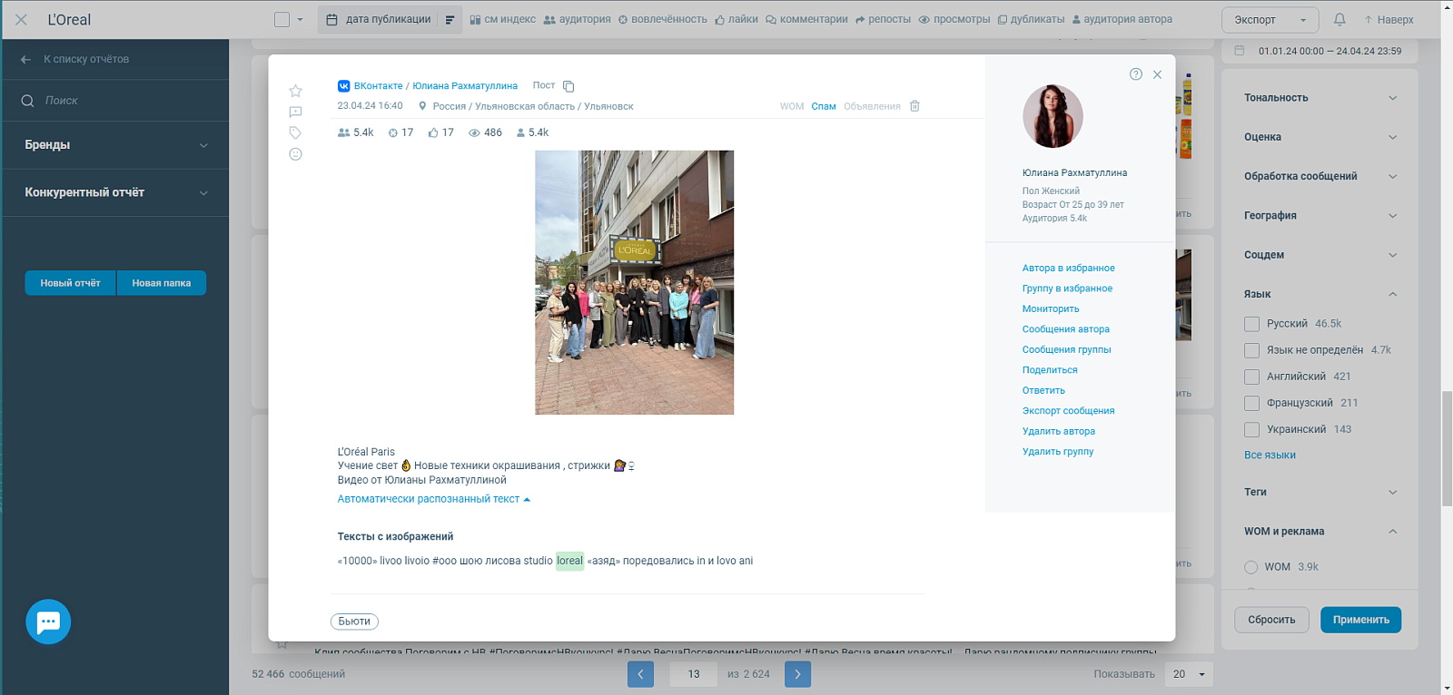The image size is (1453, 695).
Task: Click Применить to apply filters
Action: pyautogui.click(x=1360, y=620)
